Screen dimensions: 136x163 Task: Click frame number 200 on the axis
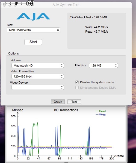tap(112, 159)
